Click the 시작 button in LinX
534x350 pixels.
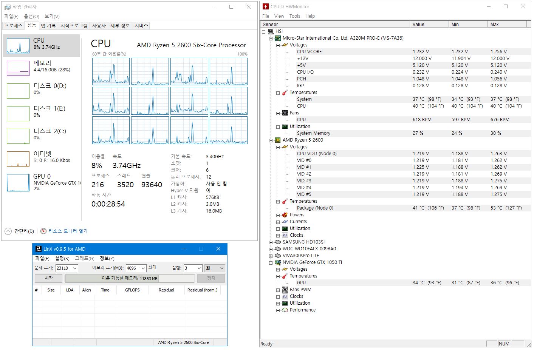click(48, 278)
